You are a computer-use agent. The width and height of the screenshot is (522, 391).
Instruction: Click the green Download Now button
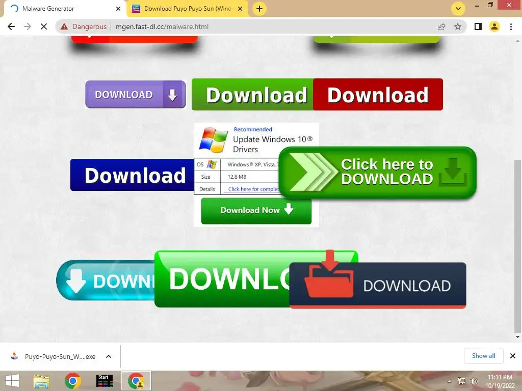pyautogui.click(x=256, y=210)
